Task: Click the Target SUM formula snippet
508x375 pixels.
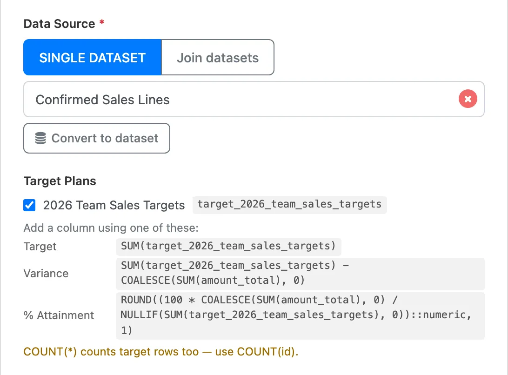Action: point(228,246)
